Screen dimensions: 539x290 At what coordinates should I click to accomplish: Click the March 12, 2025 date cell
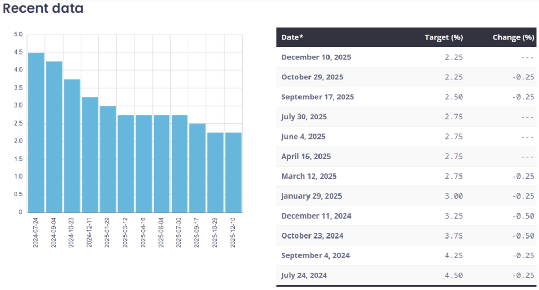(309, 177)
